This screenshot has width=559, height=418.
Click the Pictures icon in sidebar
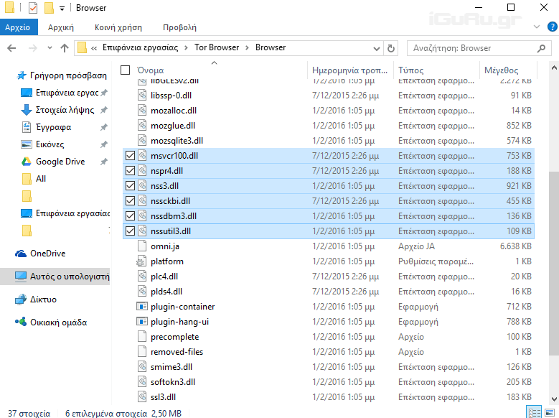[27, 144]
